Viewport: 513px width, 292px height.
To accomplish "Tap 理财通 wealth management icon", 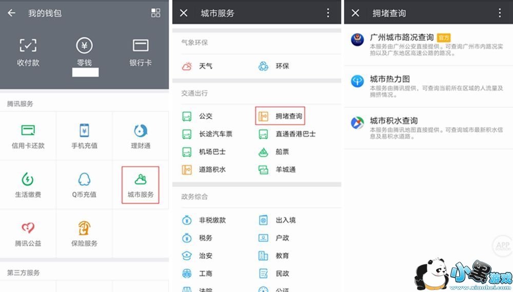I will [141, 136].
